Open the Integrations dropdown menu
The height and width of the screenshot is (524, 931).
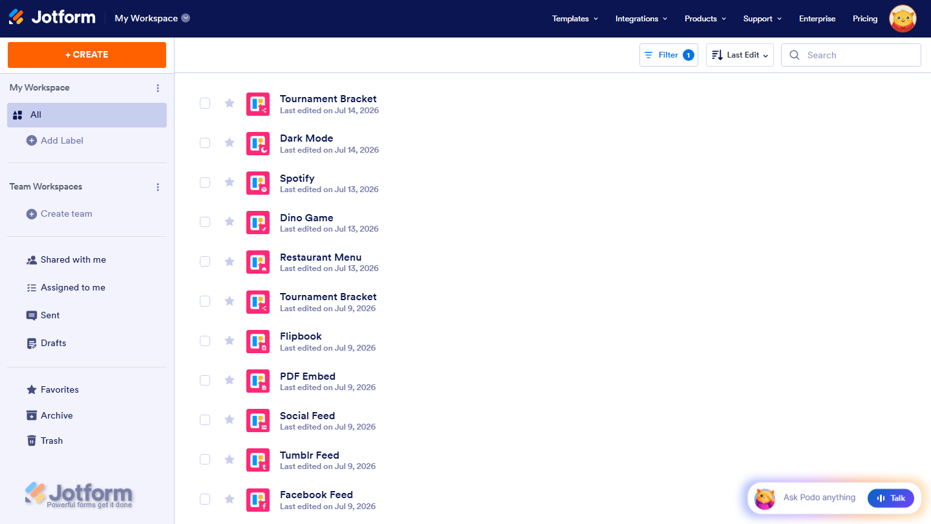(641, 19)
